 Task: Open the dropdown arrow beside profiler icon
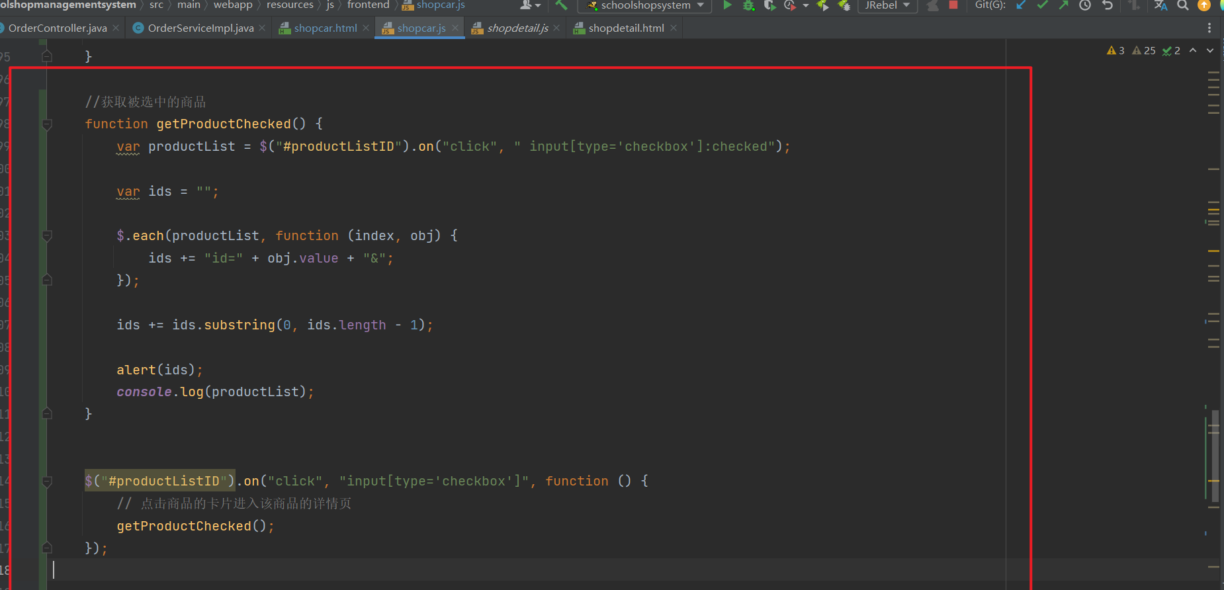(805, 5)
